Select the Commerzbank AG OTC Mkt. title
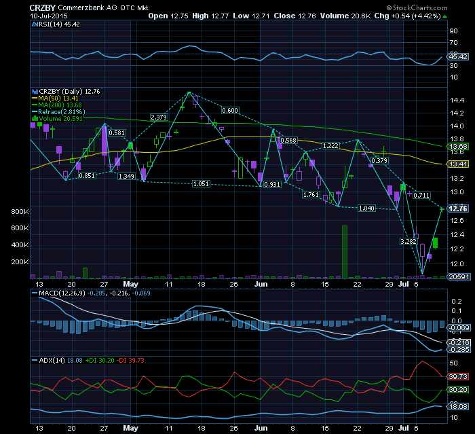The width and height of the screenshot is (475, 434). [x=104, y=8]
